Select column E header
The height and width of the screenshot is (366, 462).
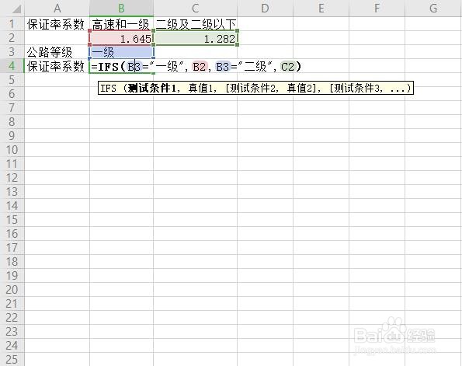[321, 9]
